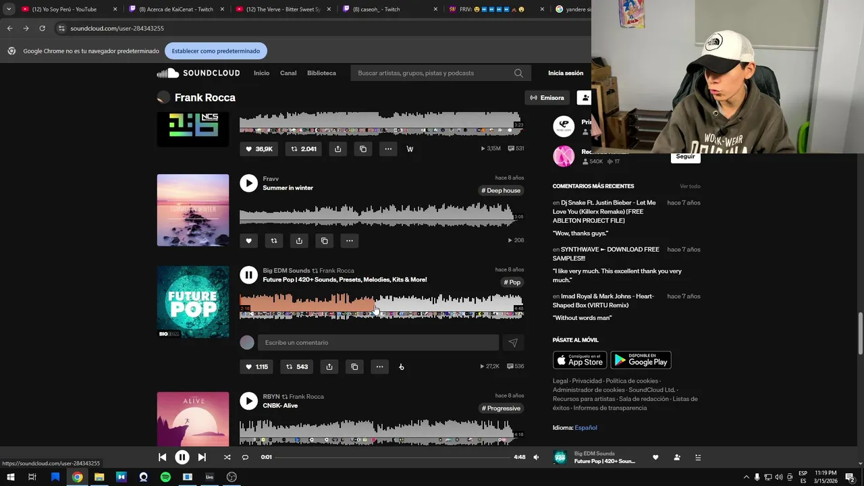This screenshot has width=864, height=486.
Task: Open the App Store badge
Action: tap(580, 360)
